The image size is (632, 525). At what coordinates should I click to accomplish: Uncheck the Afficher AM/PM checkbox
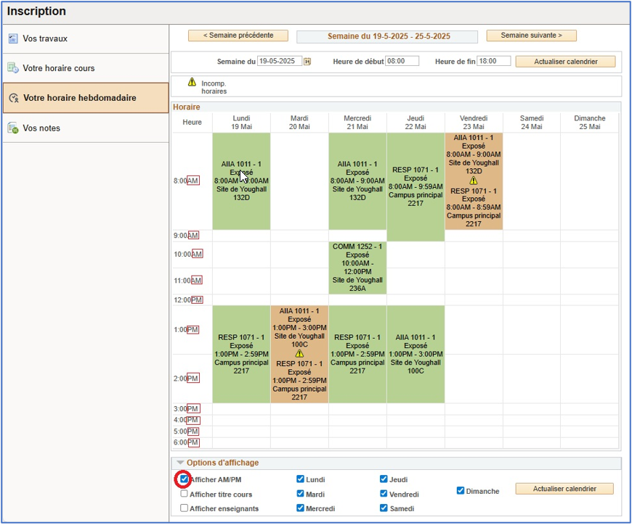[185, 479]
